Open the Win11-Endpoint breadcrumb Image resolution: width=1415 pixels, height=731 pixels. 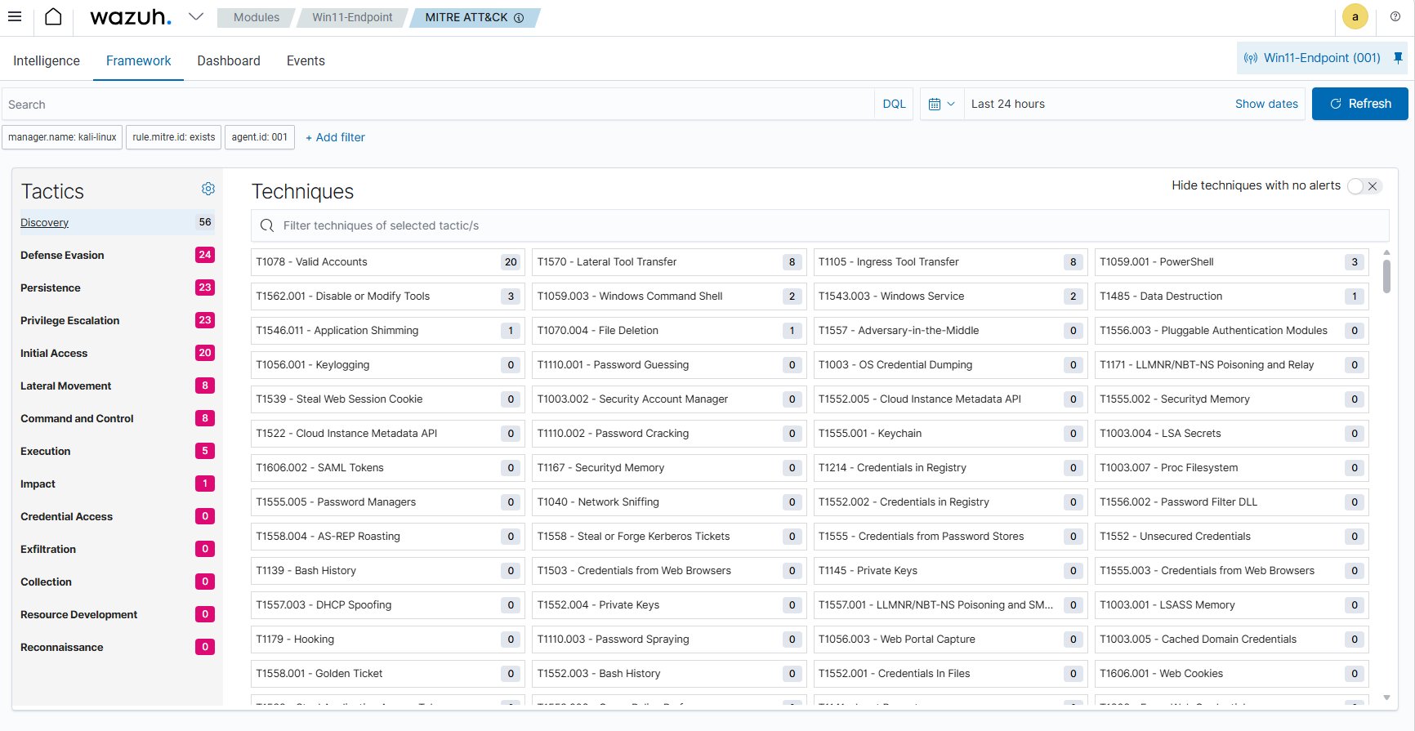(352, 17)
